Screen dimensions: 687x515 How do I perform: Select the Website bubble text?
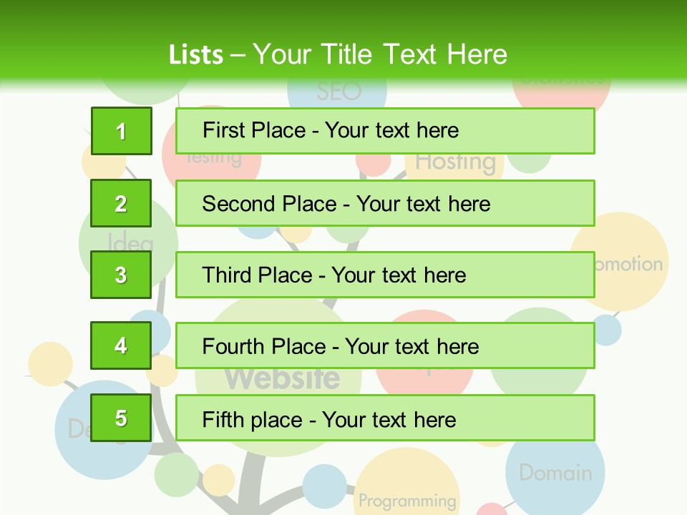click(283, 379)
